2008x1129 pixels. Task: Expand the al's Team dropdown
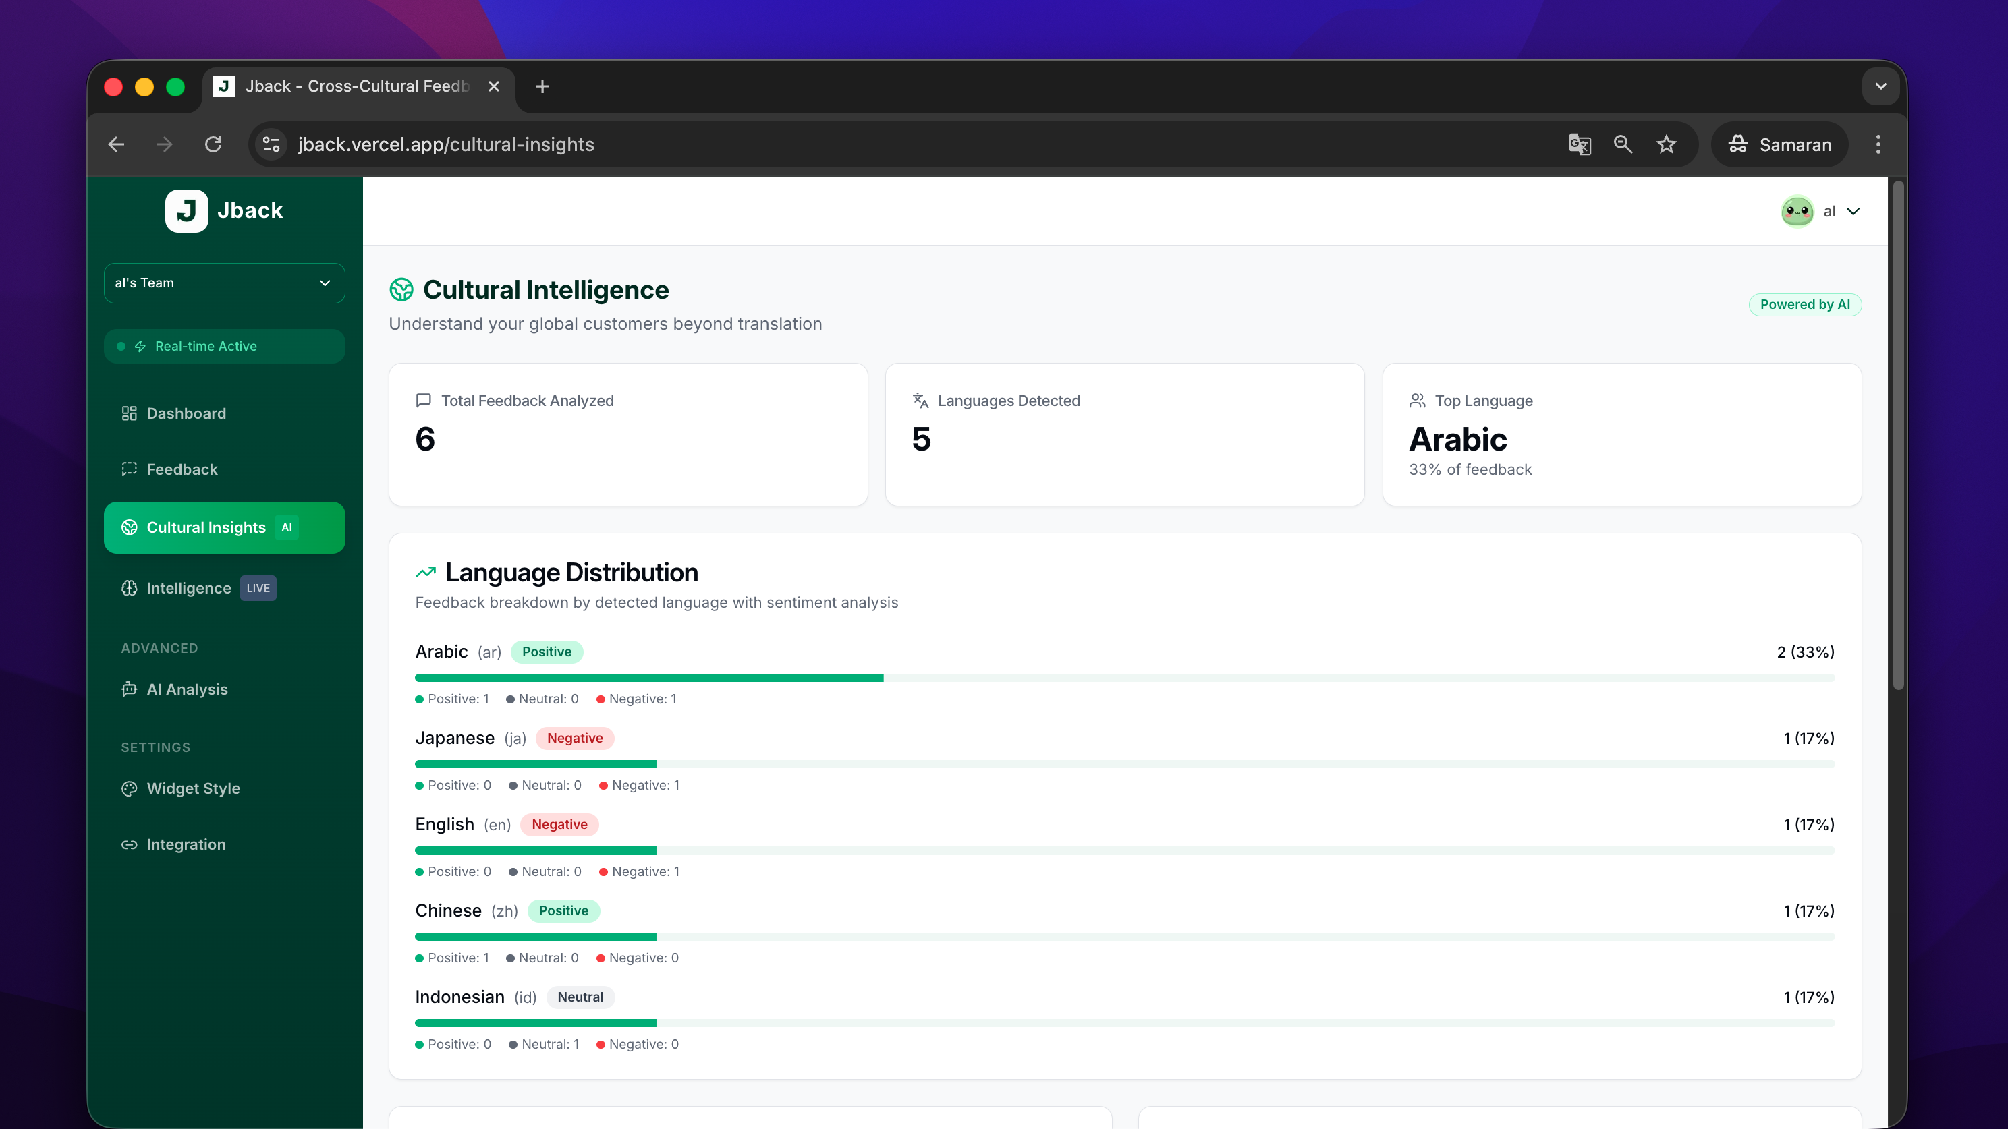point(225,283)
